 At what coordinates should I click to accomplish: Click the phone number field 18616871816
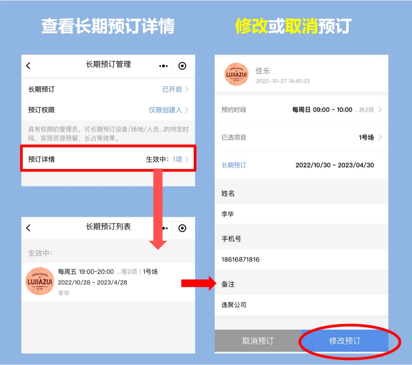tap(301, 260)
